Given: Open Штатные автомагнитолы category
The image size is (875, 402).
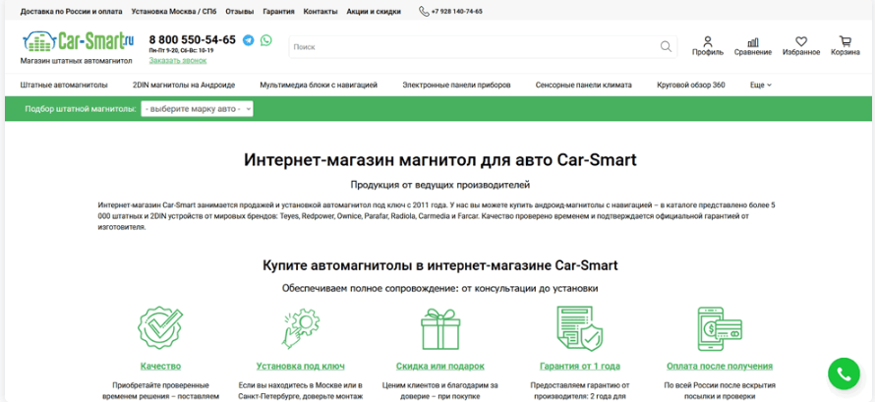Looking at the screenshot, I should (x=64, y=86).
